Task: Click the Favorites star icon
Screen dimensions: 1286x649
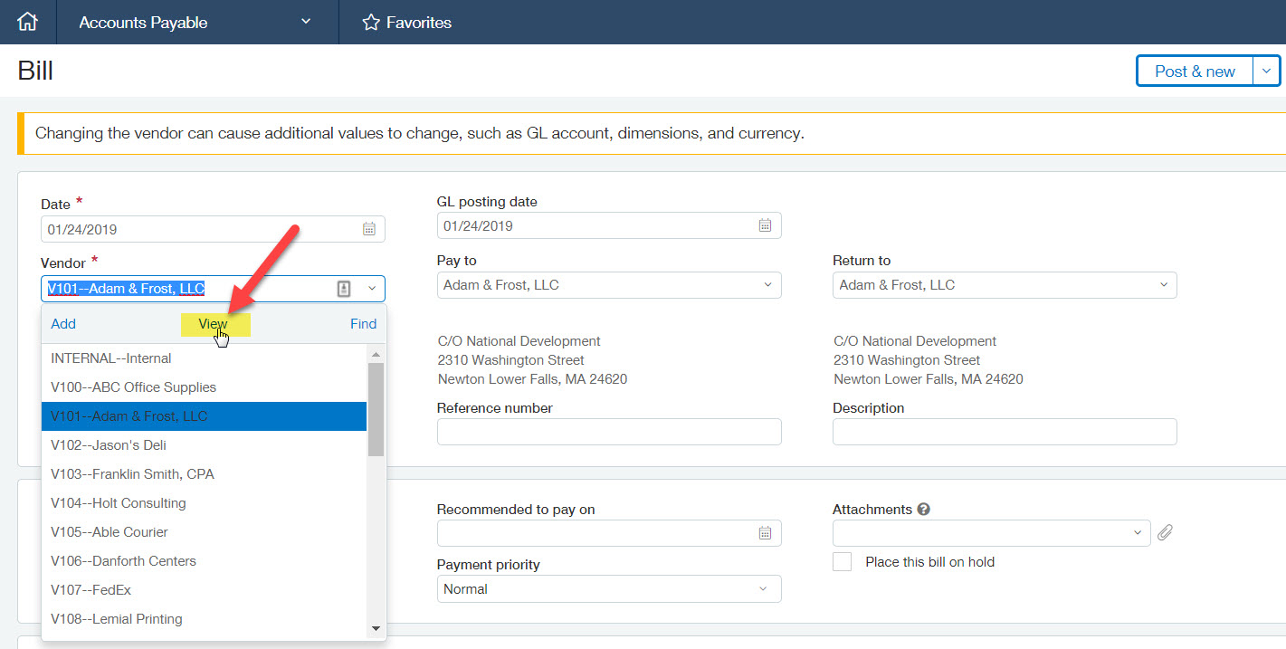Action: 370,23
